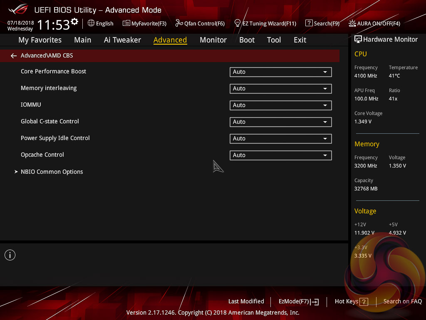
Task: Launch EZ Tuning Wizard(F11) label
Action: coord(269,23)
